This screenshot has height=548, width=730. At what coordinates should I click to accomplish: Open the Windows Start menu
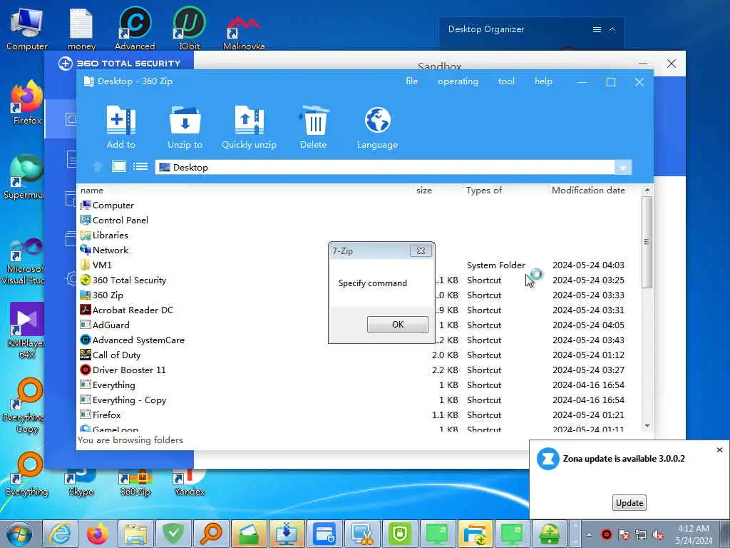coord(19,534)
